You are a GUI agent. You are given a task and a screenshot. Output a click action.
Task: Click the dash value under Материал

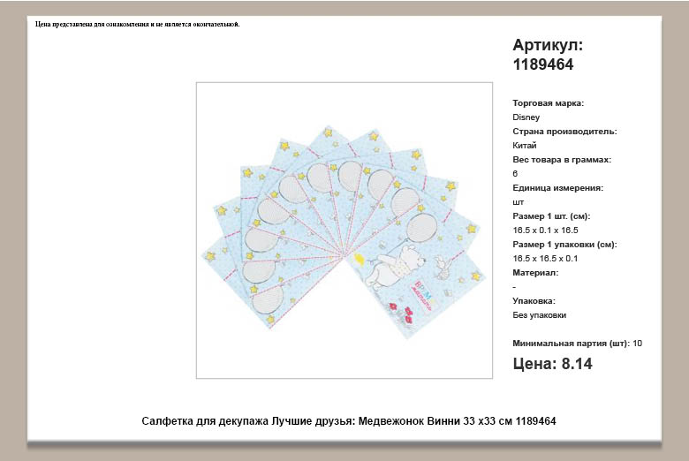[x=514, y=287]
